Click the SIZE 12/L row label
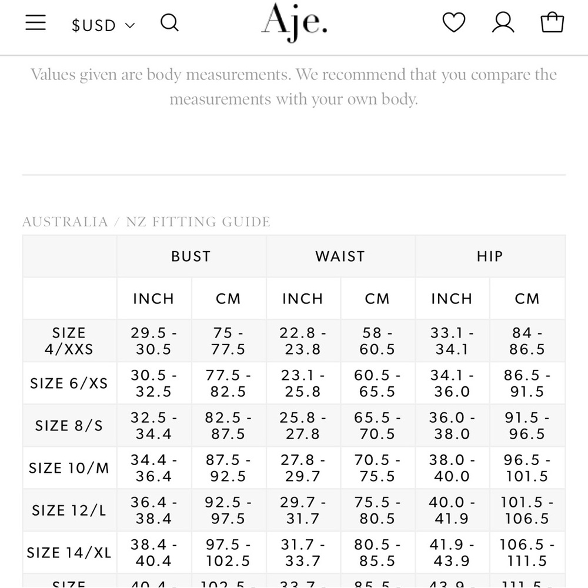The width and height of the screenshot is (588, 588). click(69, 510)
